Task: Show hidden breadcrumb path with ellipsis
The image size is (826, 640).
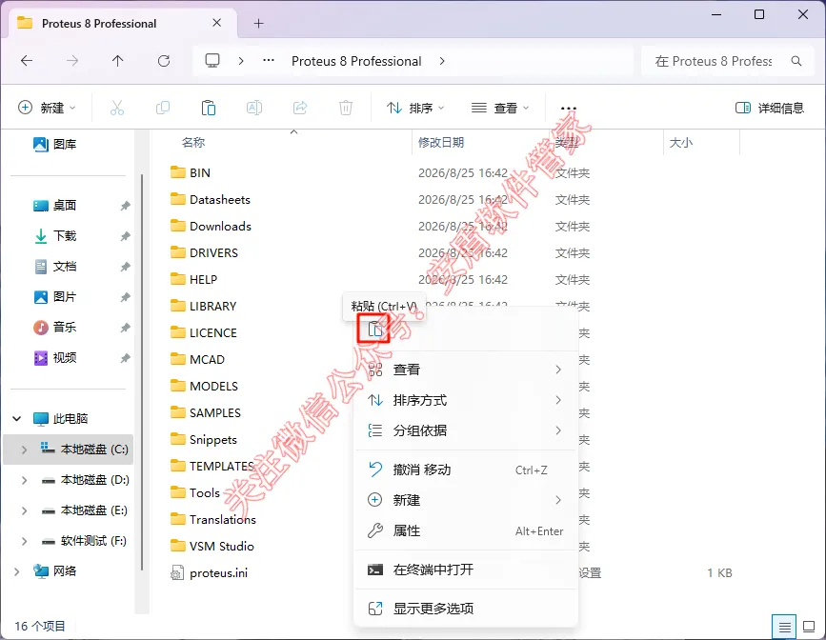Action: coord(269,61)
